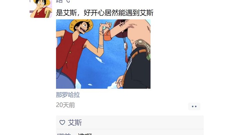240x135 pixels.
Task: Open the poster's Luffy avatar
Action: coord(41,9)
